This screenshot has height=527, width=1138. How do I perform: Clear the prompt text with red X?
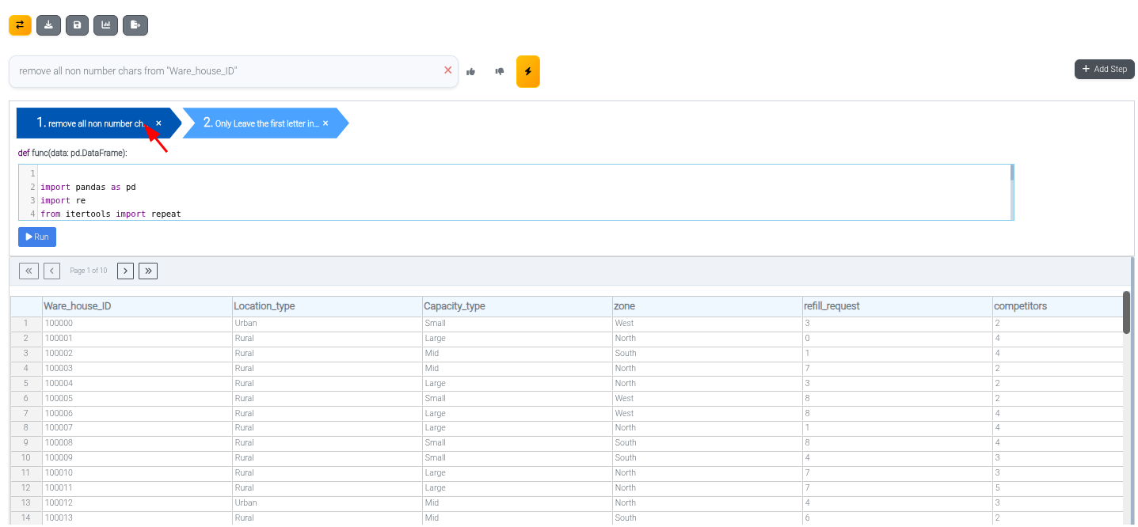[447, 70]
